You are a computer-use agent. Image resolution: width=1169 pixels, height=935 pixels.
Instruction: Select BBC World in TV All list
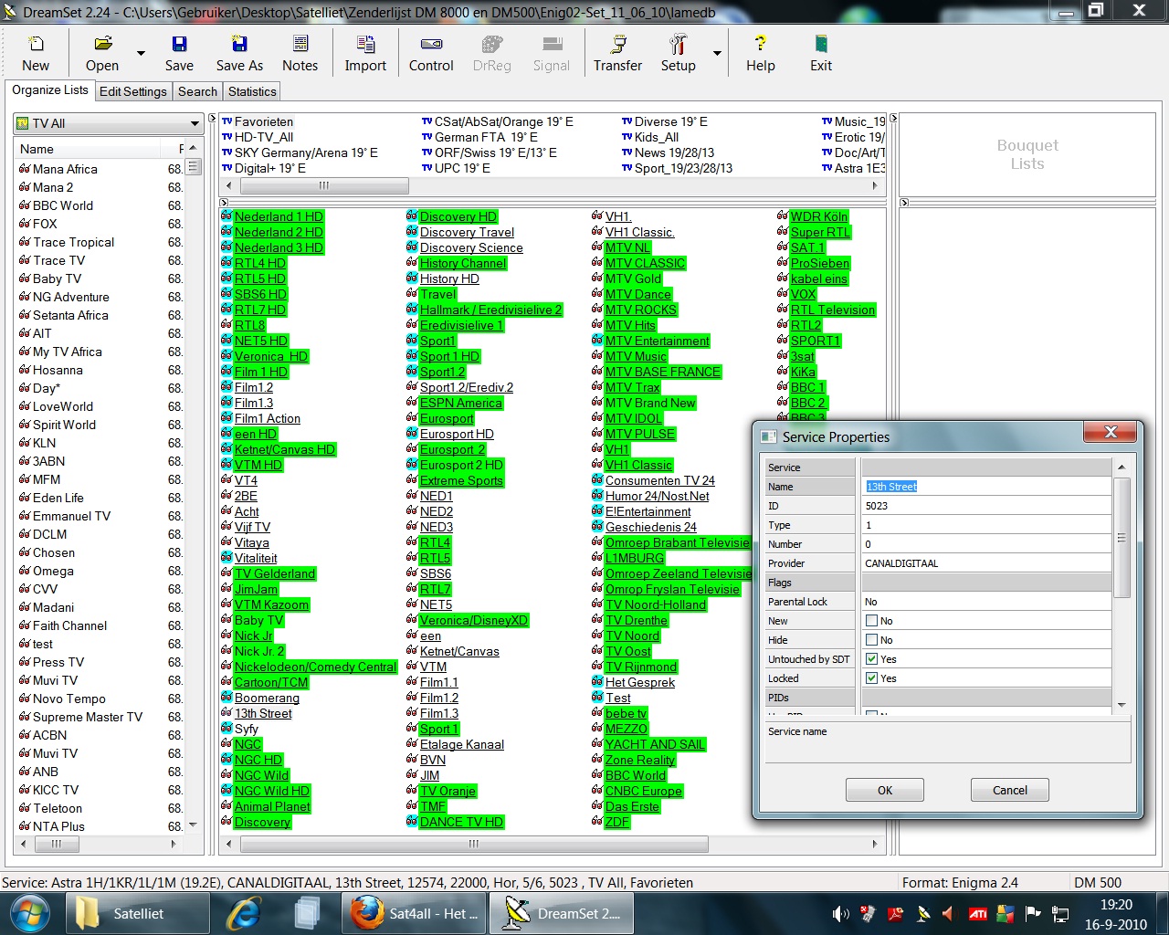[63, 205]
